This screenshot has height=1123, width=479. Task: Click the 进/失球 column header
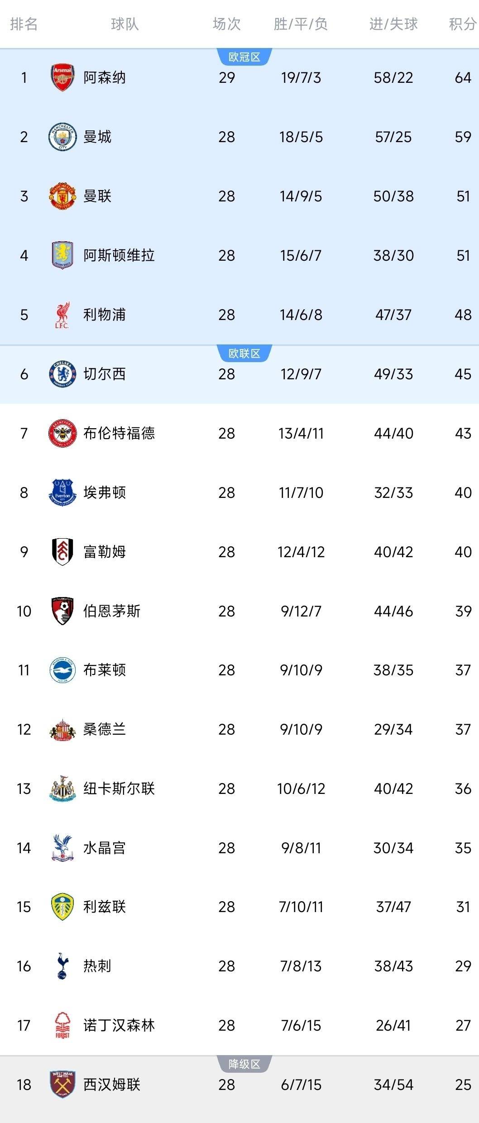[x=393, y=25]
